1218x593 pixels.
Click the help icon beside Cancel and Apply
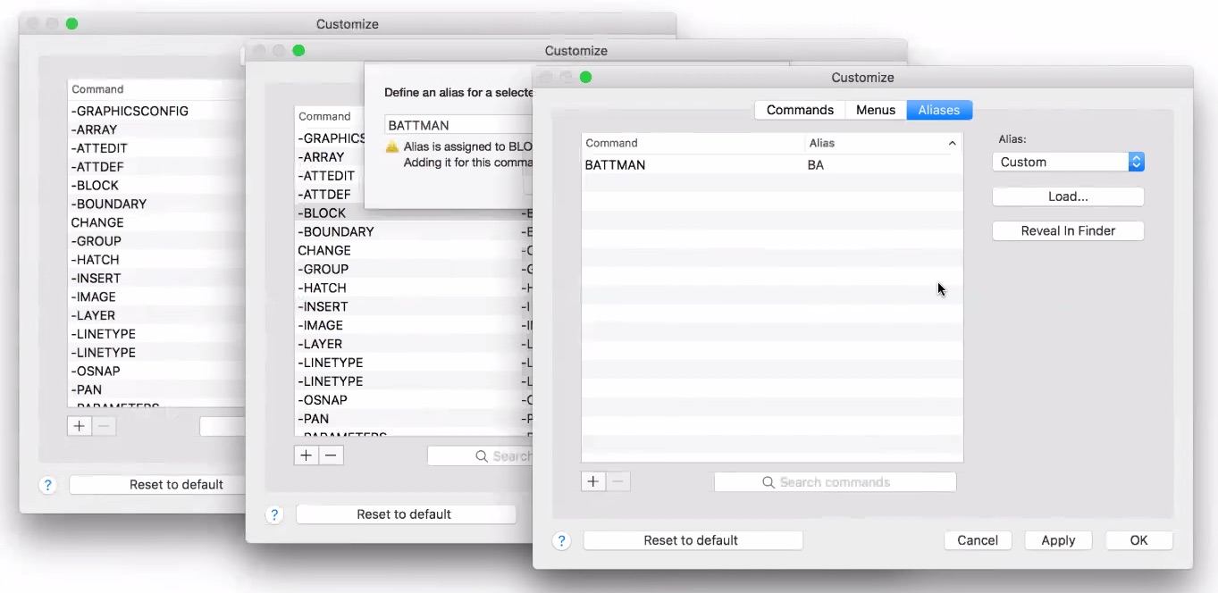(x=561, y=541)
